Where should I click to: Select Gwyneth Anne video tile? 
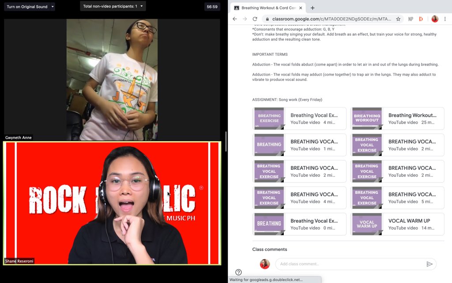click(x=112, y=80)
